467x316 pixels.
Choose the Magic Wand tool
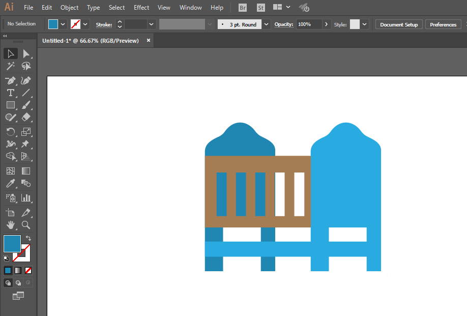pyautogui.click(x=10, y=66)
